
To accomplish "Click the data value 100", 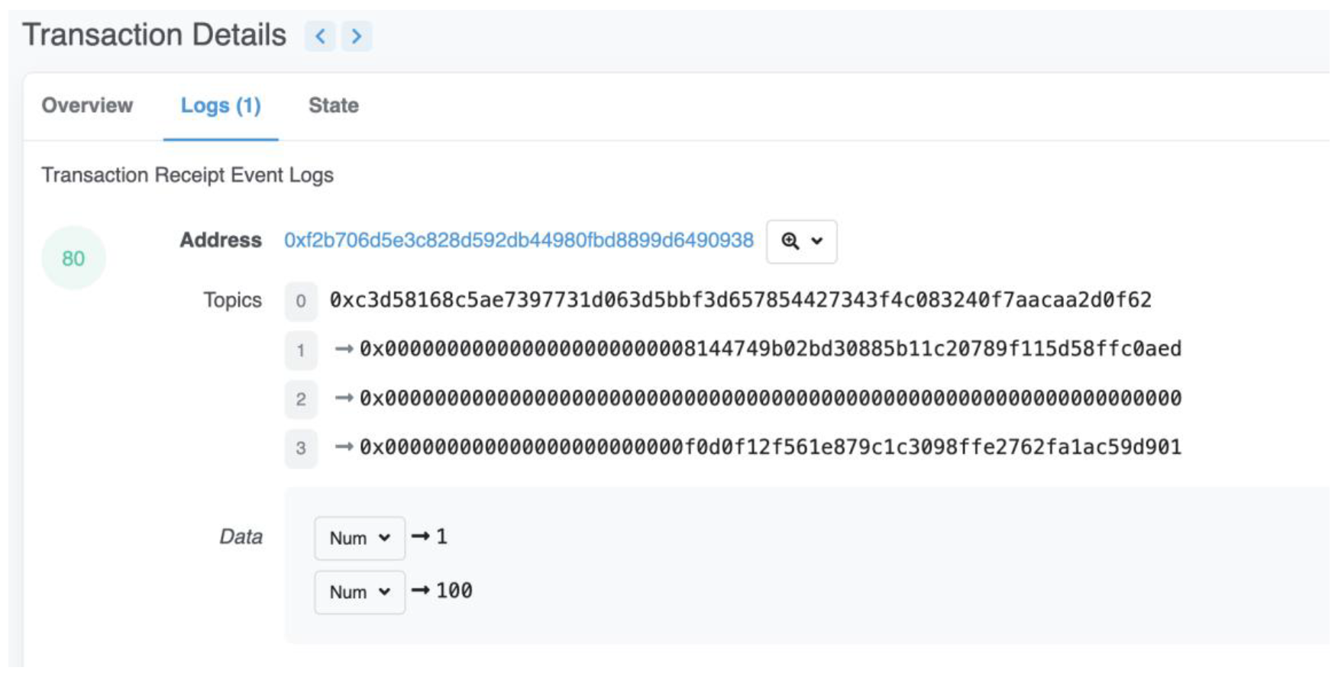I will tap(454, 591).
